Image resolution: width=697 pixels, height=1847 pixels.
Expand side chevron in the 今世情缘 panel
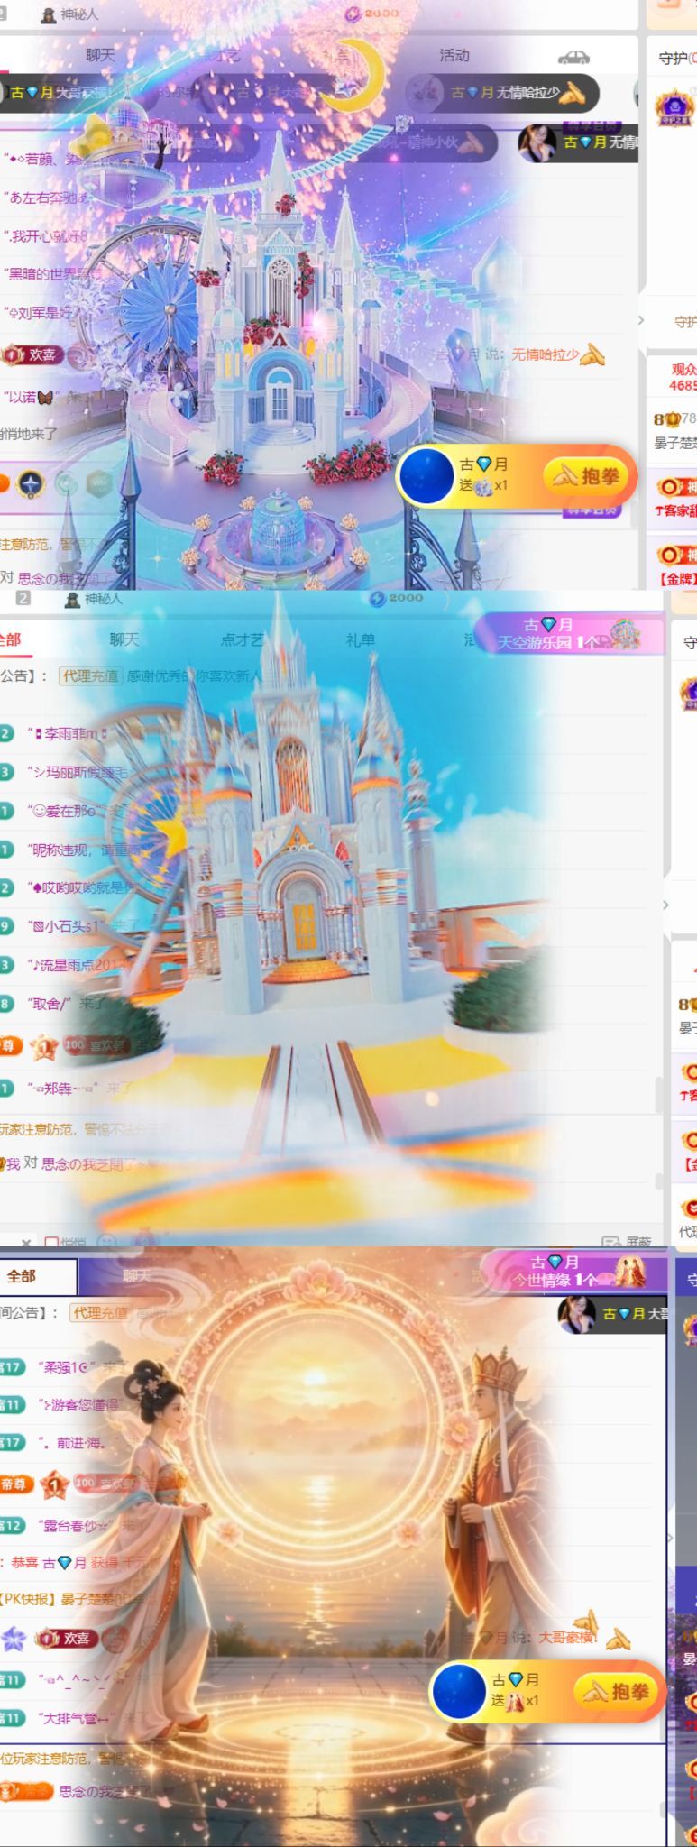click(669, 1538)
